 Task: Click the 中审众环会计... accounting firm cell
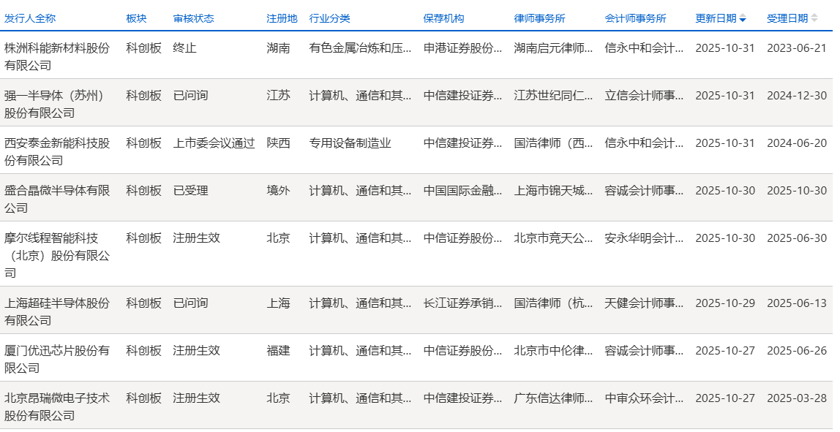(645, 398)
